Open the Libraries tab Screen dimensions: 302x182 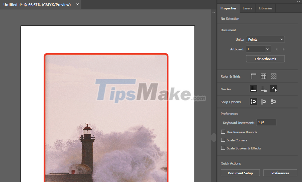click(265, 8)
